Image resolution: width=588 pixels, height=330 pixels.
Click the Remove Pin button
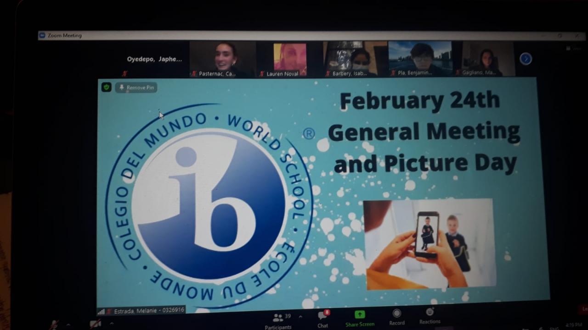pos(136,88)
